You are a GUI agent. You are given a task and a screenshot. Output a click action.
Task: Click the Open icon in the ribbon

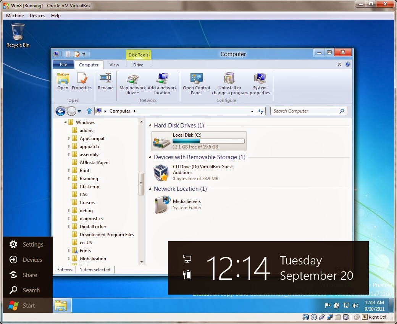63,81
